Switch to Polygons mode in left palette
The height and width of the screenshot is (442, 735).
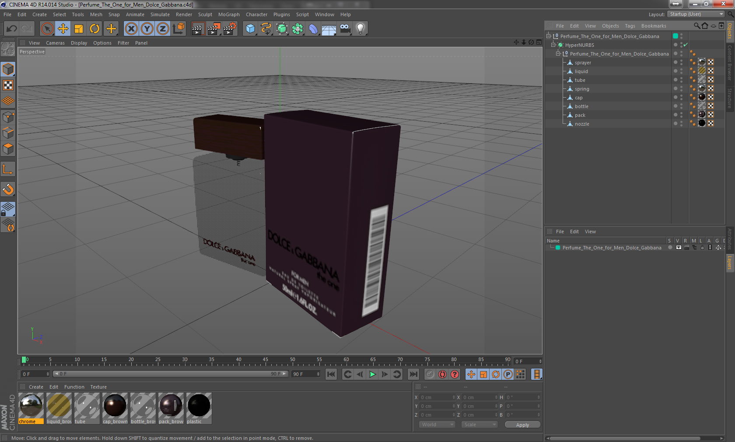pos(8,148)
